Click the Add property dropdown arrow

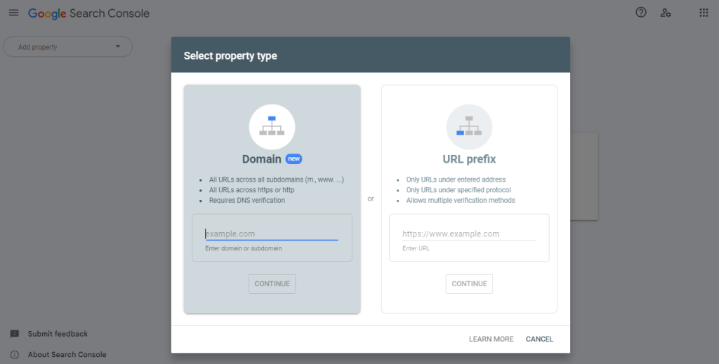click(x=118, y=46)
